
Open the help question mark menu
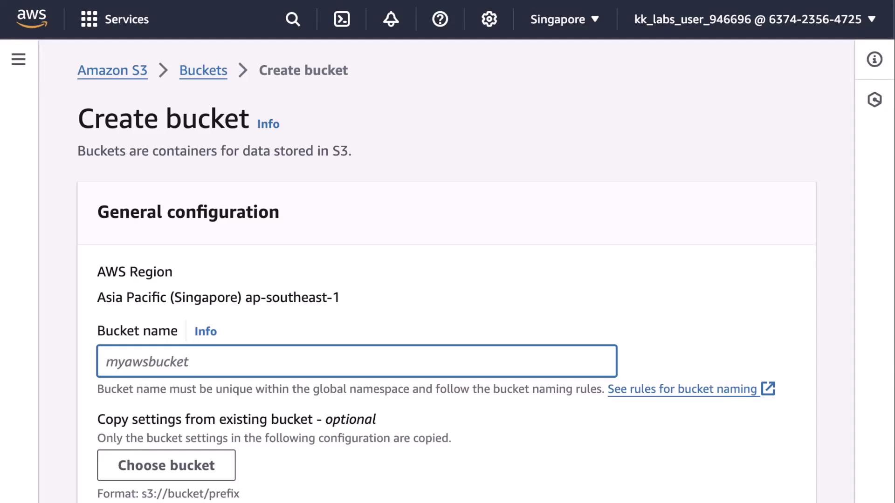click(x=440, y=19)
